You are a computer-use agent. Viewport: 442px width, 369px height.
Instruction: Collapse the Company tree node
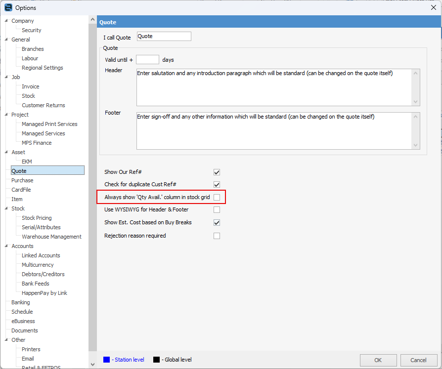tap(6, 21)
